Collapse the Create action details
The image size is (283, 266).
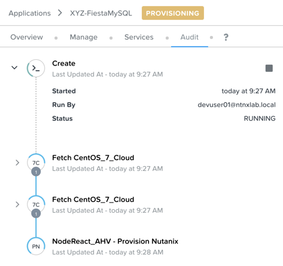[x=14, y=68]
